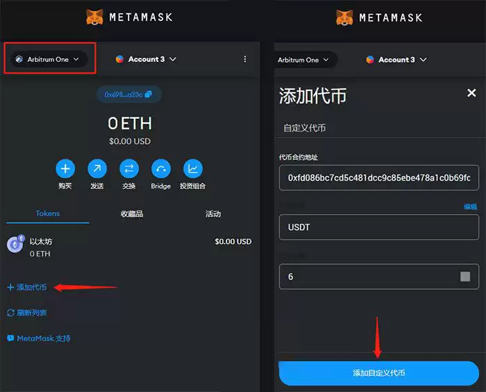The width and height of the screenshot is (486, 392).
Task: Click the 发送 (Send) arrow icon
Action: point(97,169)
